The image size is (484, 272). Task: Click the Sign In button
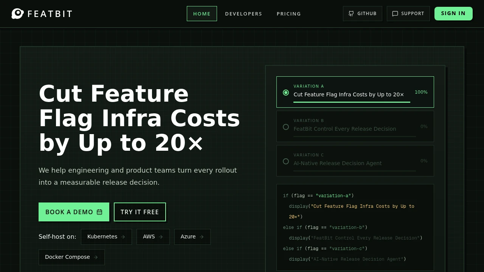point(453,14)
